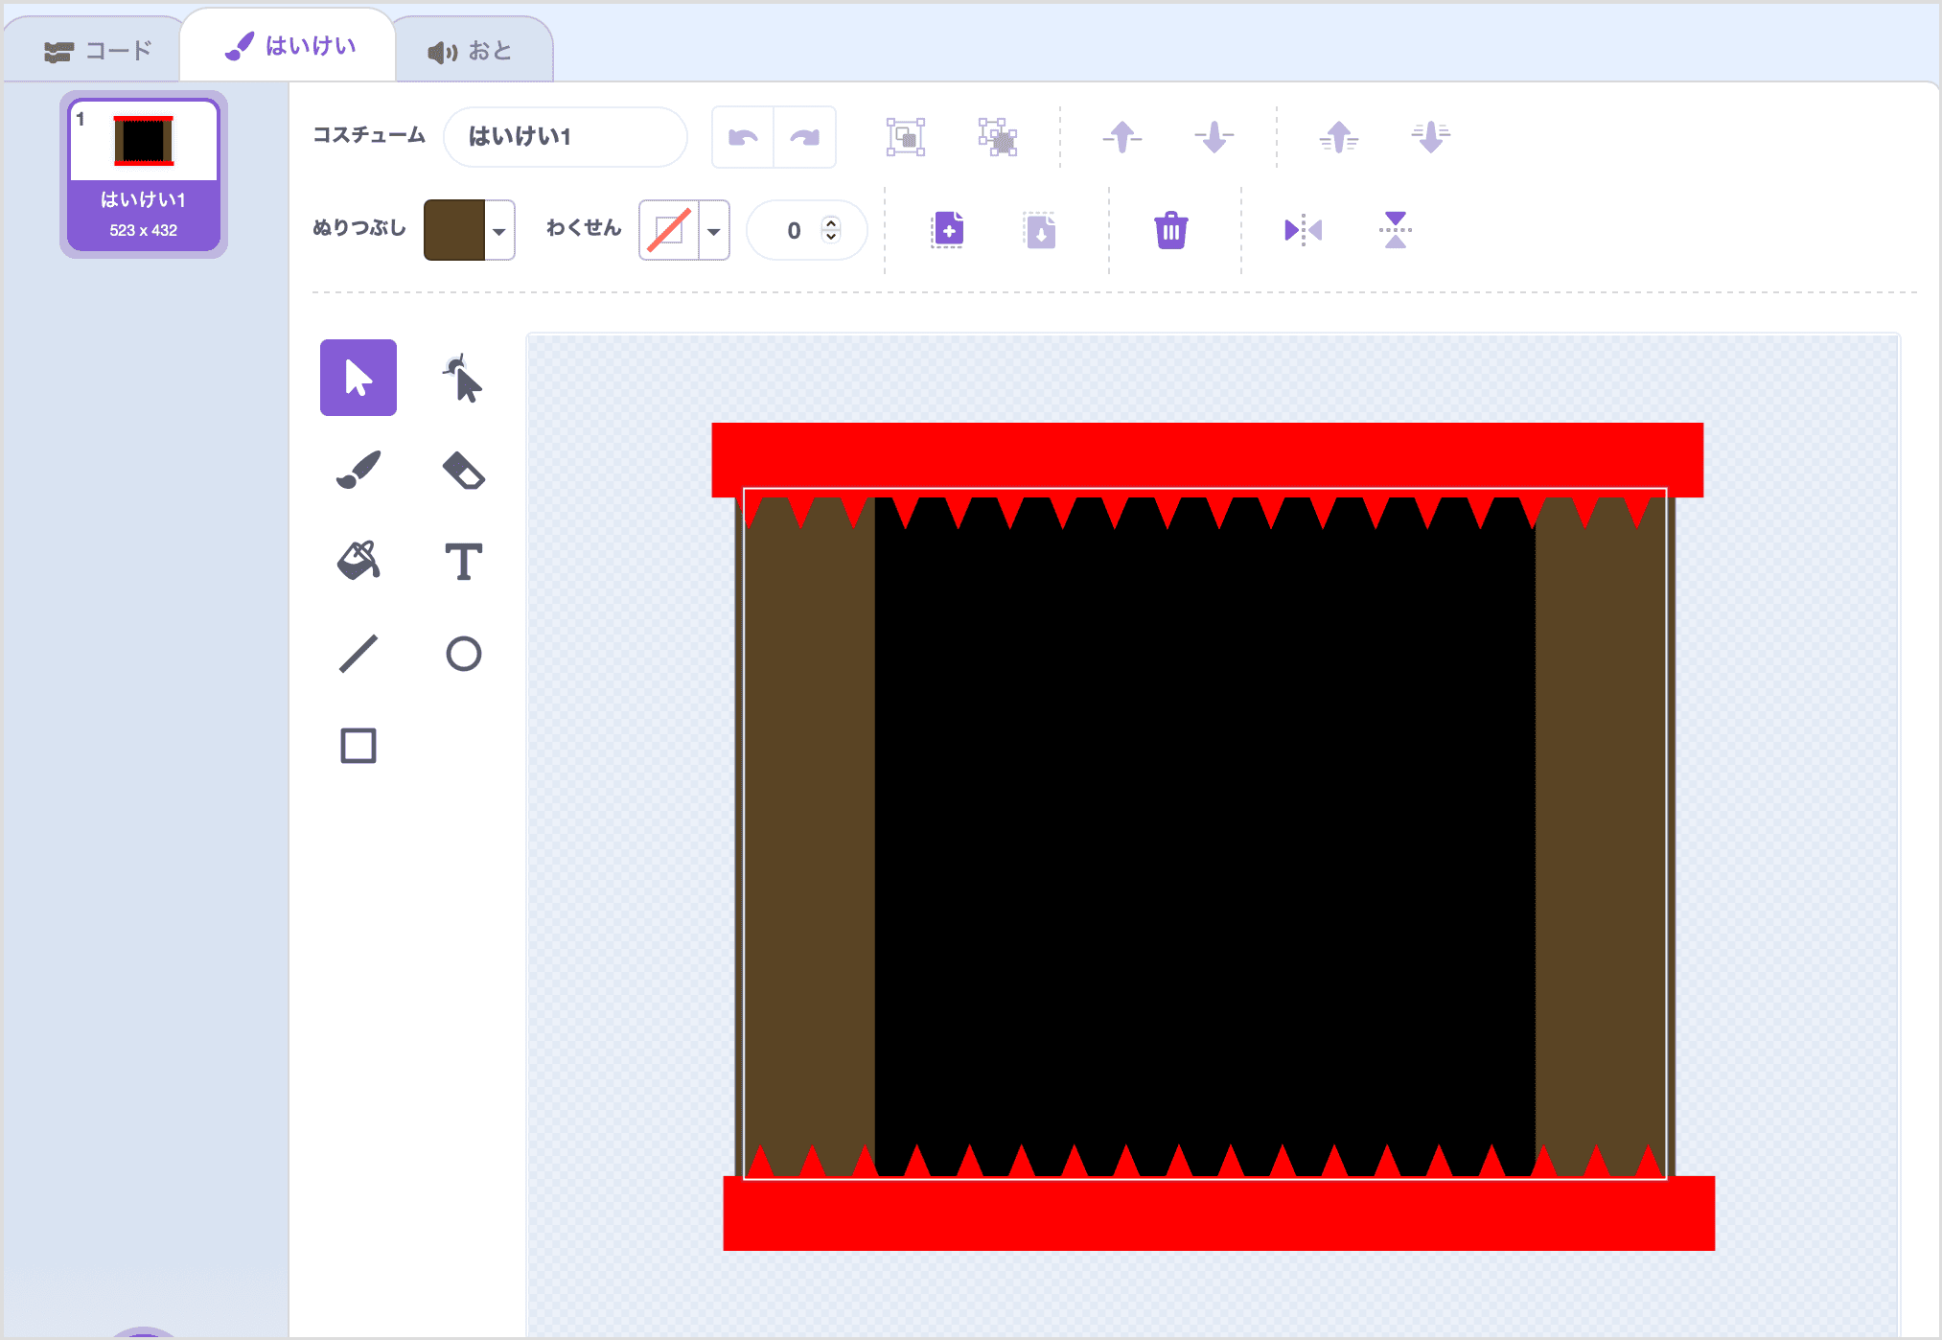Click the Redo arrow button

[x=804, y=137]
